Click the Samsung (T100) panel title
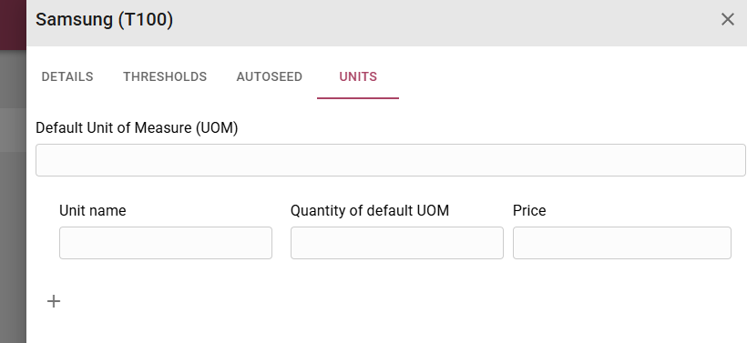The height and width of the screenshot is (343, 747). click(x=105, y=19)
